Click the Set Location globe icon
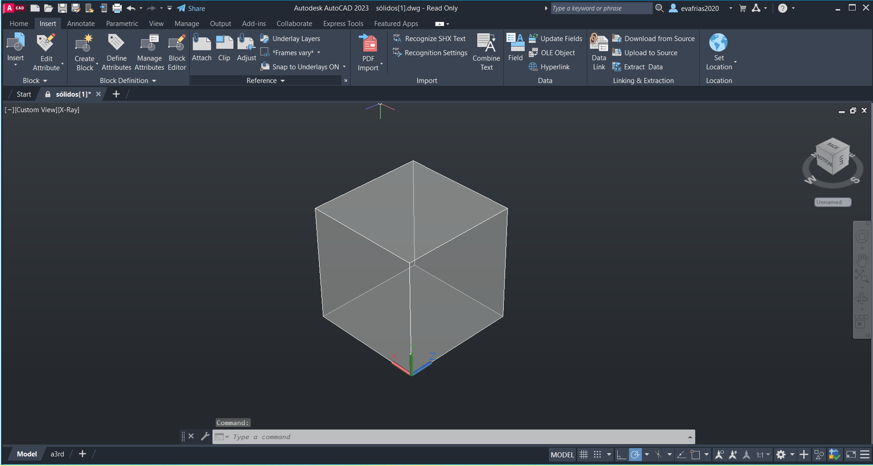This screenshot has width=873, height=466. click(x=718, y=43)
